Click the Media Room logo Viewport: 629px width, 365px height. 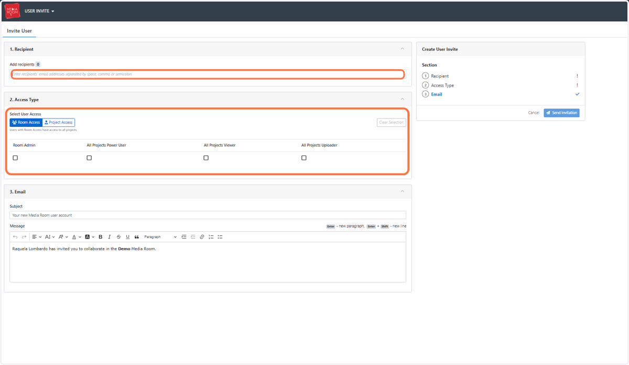(x=12, y=11)
